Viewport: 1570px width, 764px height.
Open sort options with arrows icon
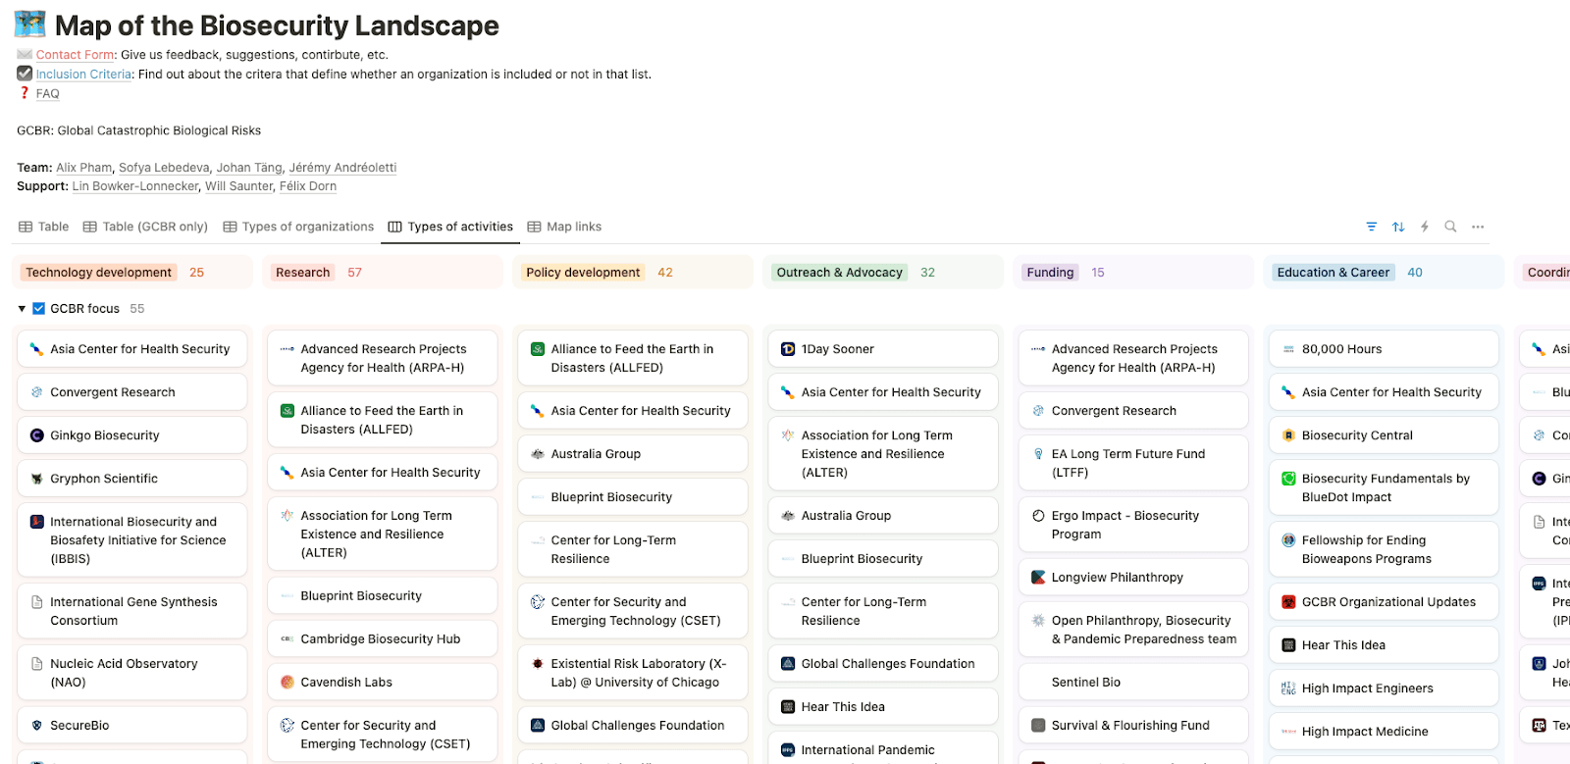[x=1398, y=227]
